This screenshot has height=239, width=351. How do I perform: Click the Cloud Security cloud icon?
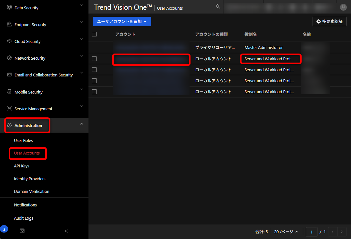click(x=9, y=41)
